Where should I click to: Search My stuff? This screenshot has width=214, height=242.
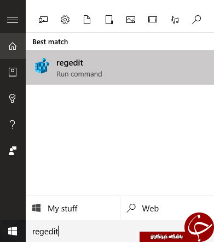click(x=73, y=208)
